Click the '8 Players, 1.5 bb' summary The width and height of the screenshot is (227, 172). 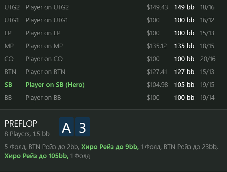pos(27,134)
